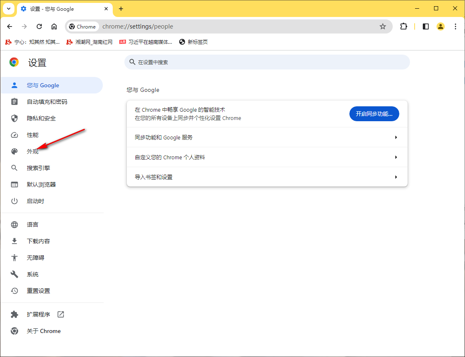
Task: Minimize the Chrome window
Action: 417,9
